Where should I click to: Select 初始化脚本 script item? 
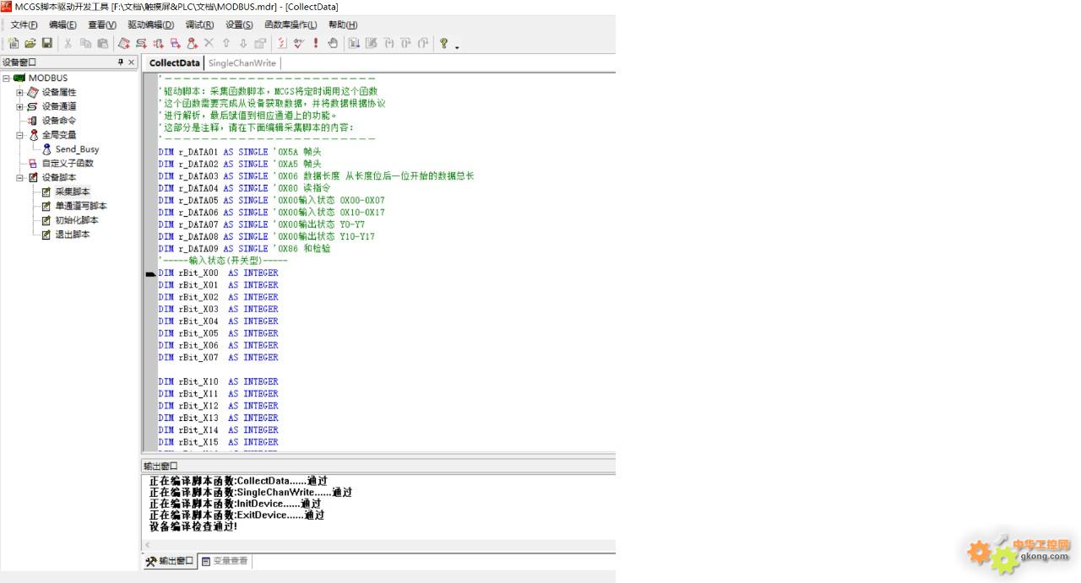tap(77, 220)
